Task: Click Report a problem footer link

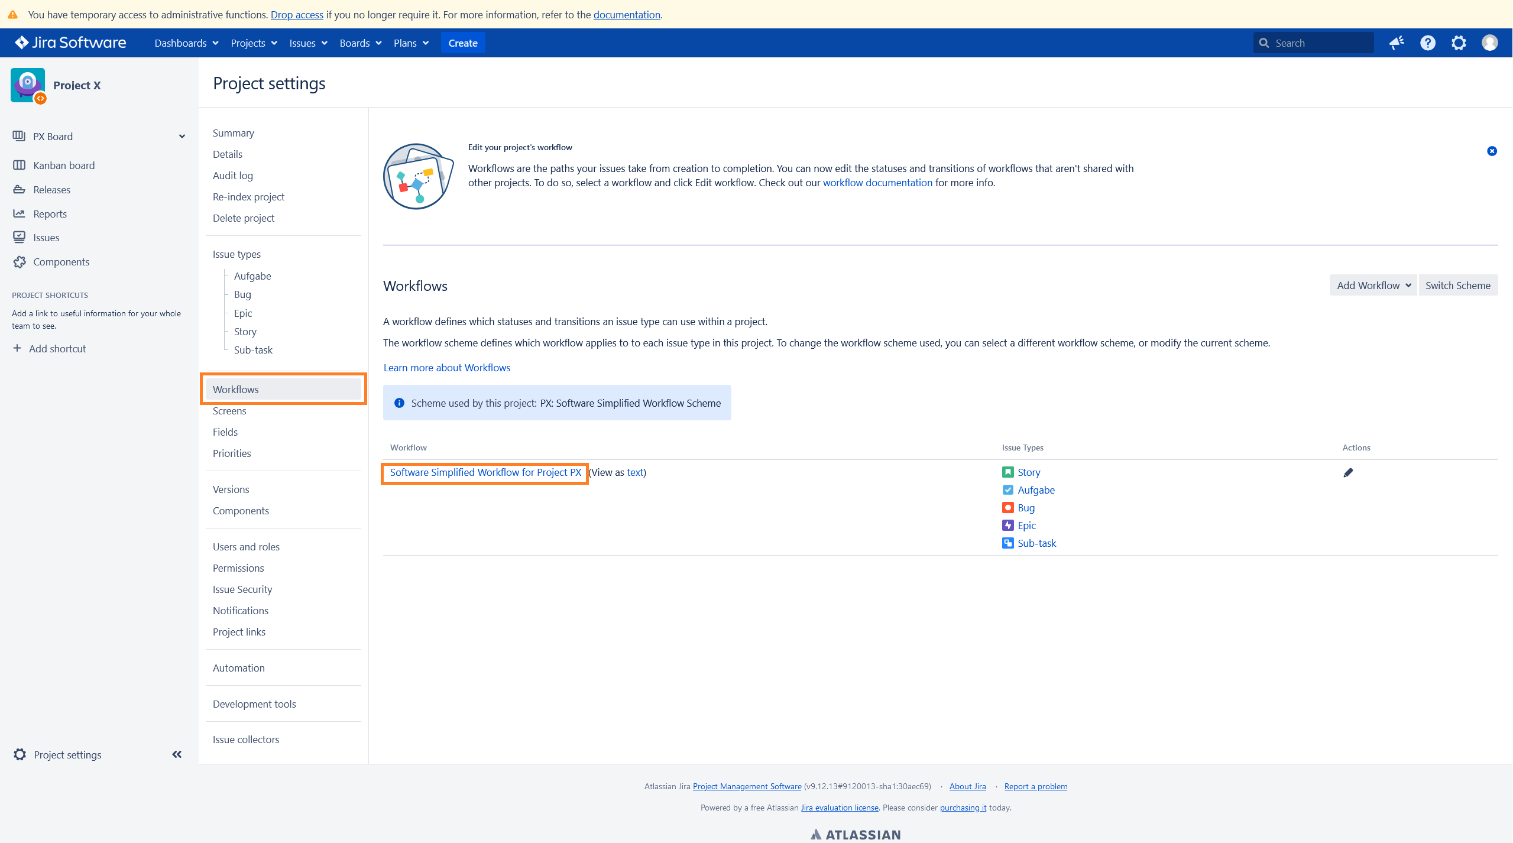Action: pyautogui.click(x=1035, y=786)
